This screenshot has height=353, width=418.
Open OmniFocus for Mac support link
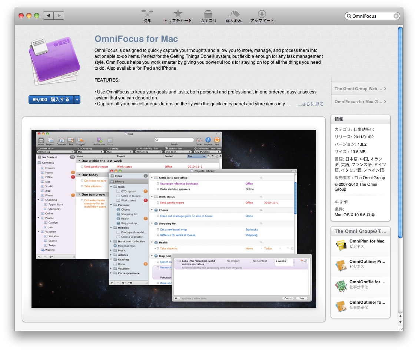click(360, 102)
